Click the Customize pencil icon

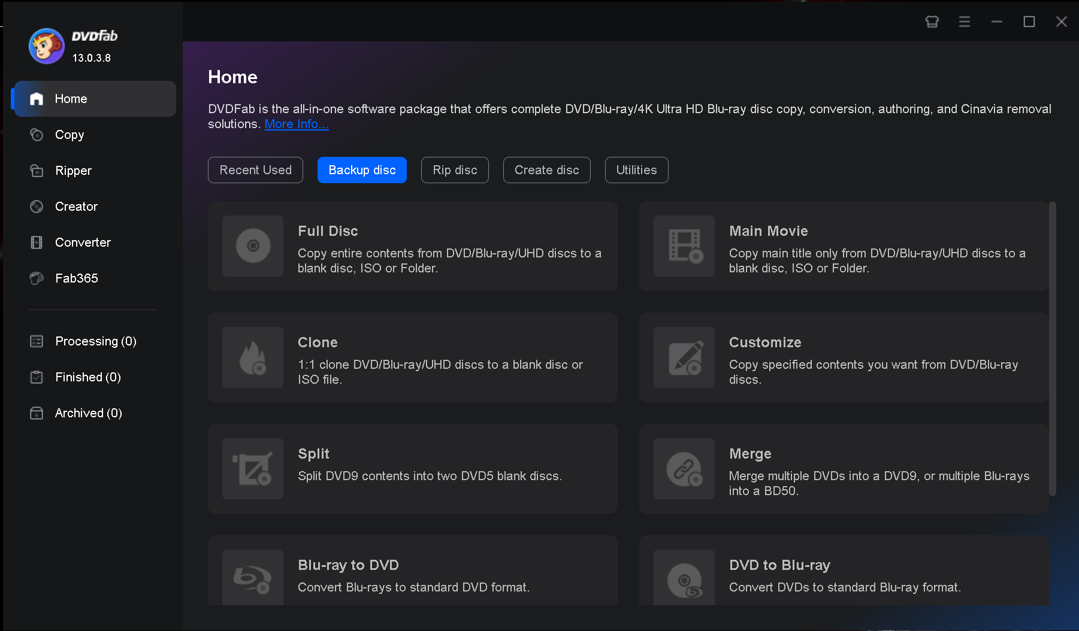pyautogui.click(x=684, y=357)
